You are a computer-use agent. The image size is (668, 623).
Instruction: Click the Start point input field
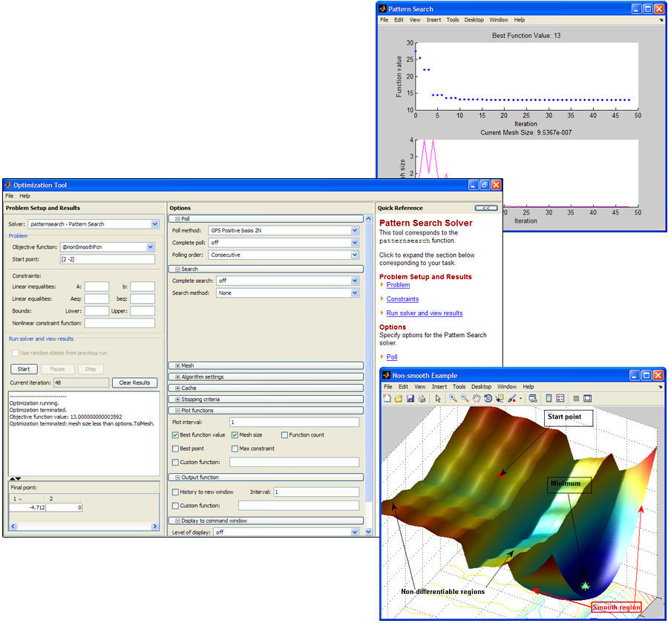click(x=109, y=259)
